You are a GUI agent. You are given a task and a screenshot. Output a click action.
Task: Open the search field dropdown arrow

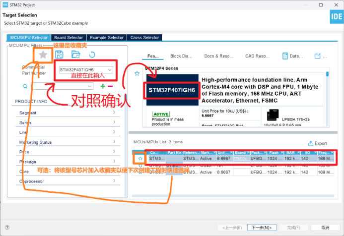point(90,86)
